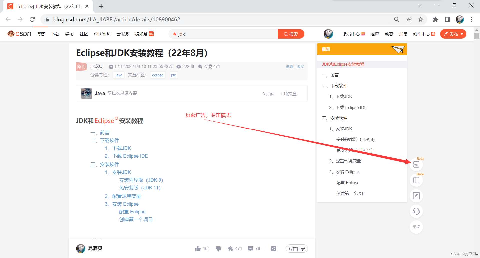Viewport: 480px width, 258px height.
Task: Open the browser side panel icon
Action: coord(447,19)
